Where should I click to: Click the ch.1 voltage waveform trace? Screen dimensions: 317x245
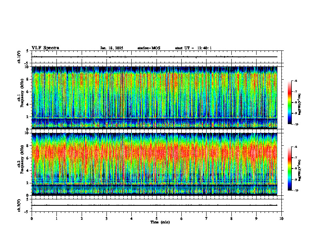(154, 57)
